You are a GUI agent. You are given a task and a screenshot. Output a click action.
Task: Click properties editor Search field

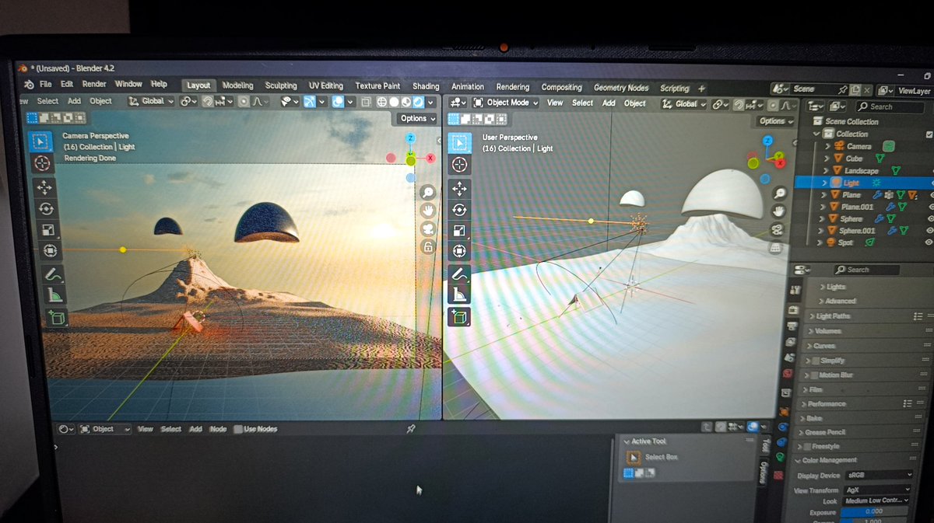click(x=866, y=270)
